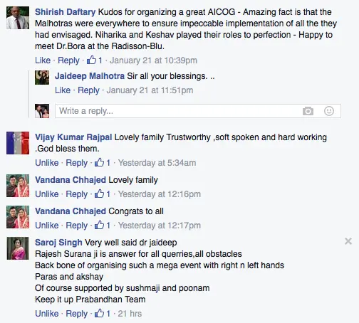View likes on Saroj Singh's comment
Image resolution: width=359 pixels, height=323 pixels.
(103, 314)
